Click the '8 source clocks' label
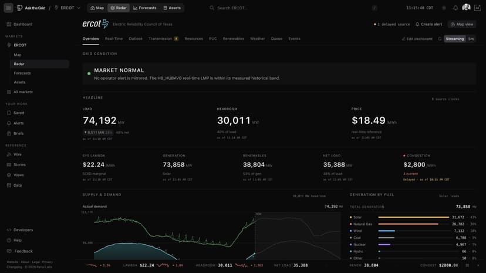The image size is (486, 273). coord(446,99)
